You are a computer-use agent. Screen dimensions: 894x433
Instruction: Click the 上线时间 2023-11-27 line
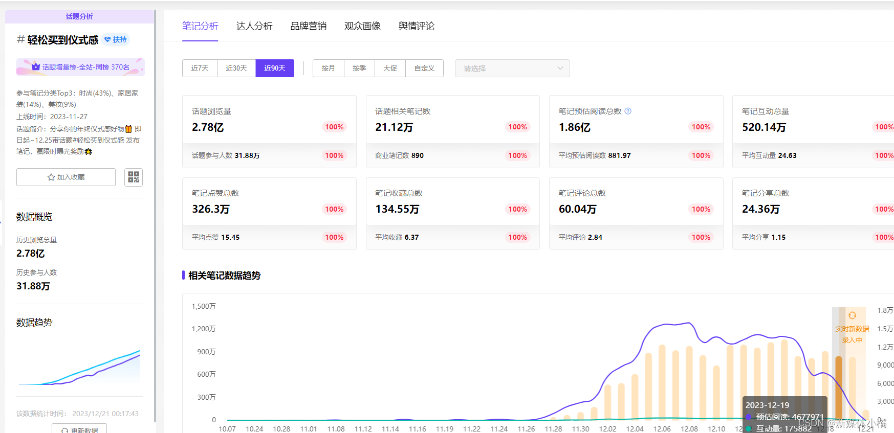(52, 117)
